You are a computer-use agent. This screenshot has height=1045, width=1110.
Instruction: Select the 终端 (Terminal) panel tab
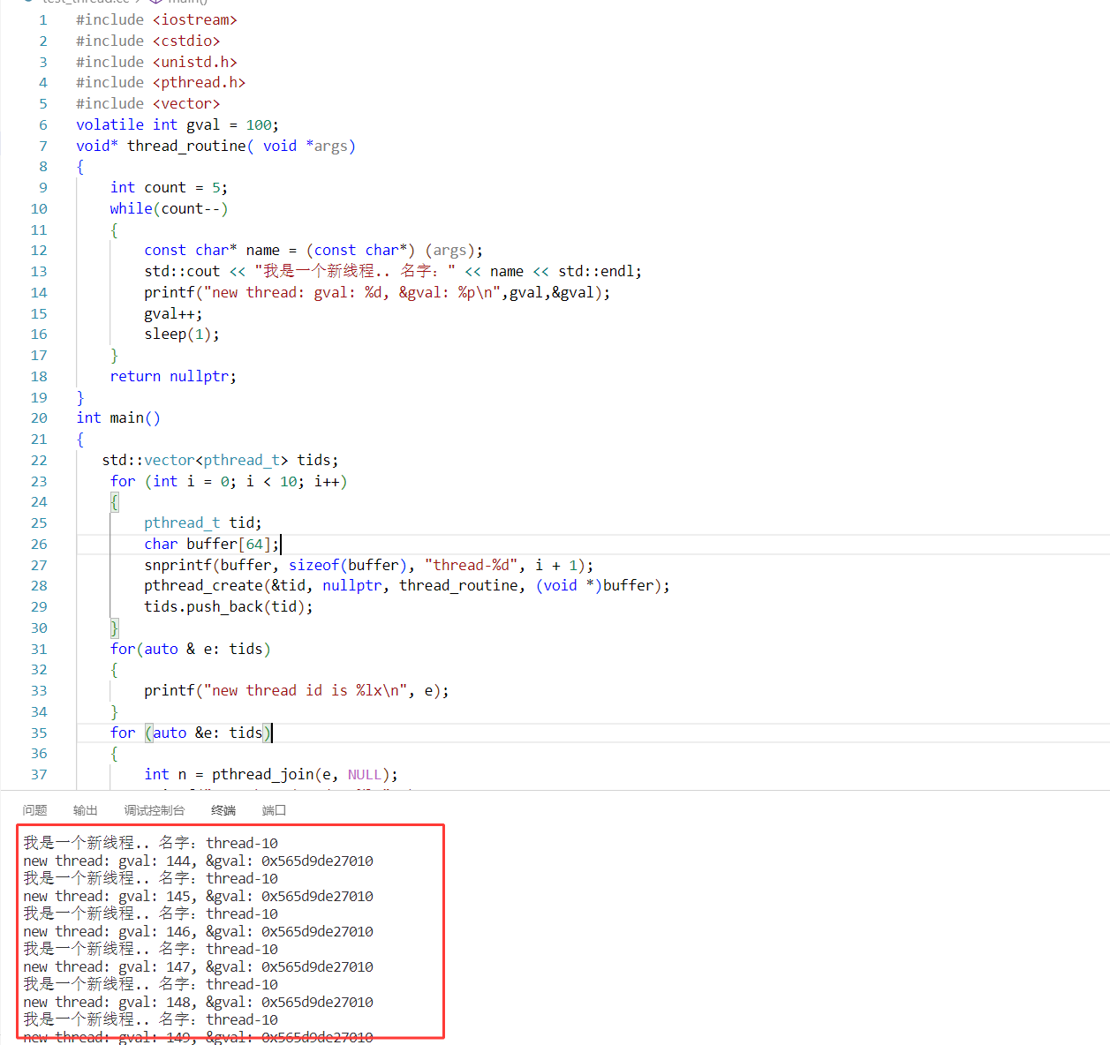[223, 810]
